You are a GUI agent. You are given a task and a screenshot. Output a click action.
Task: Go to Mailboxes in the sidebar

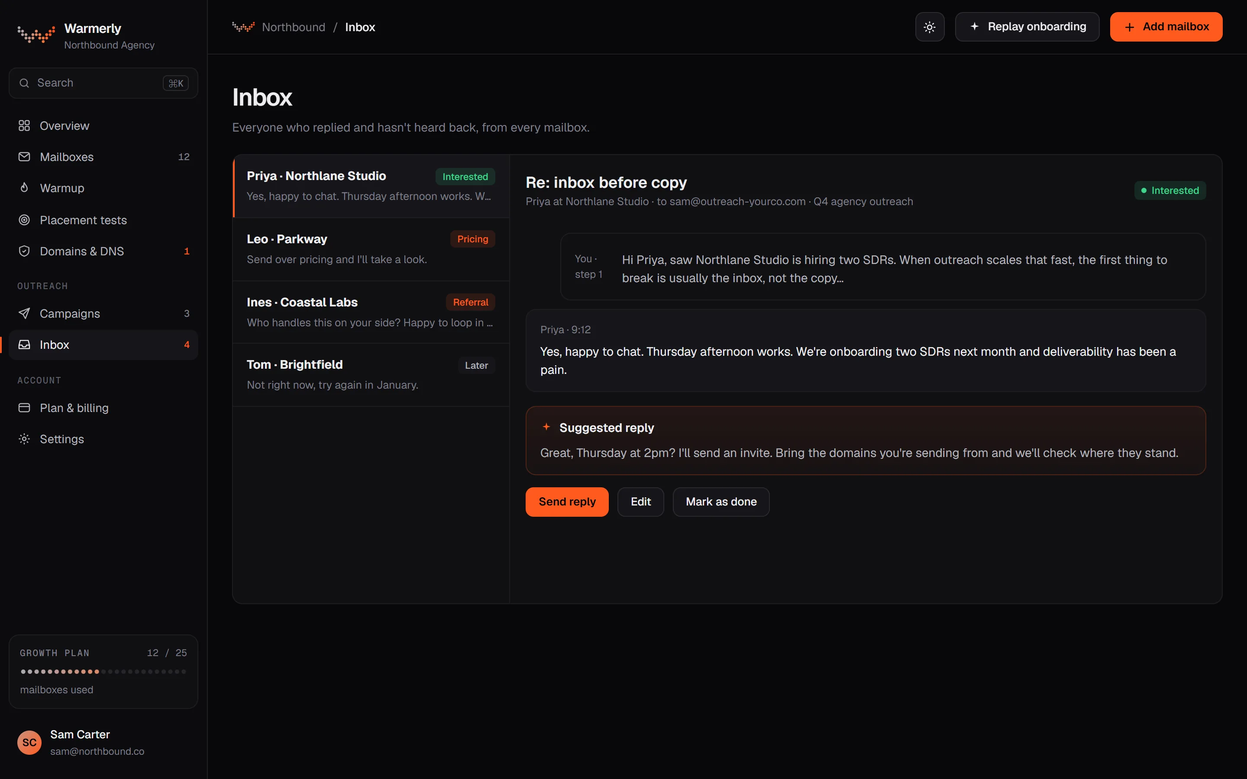103,157
